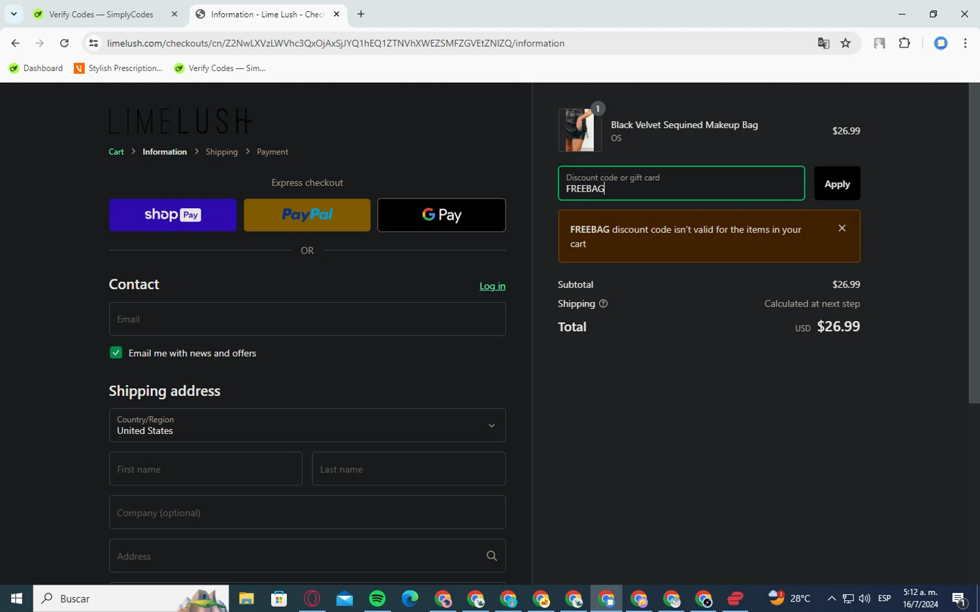This screenshot has width=980, height=612.
Task: Focus the Last name field
Action: tap(409, 468)
